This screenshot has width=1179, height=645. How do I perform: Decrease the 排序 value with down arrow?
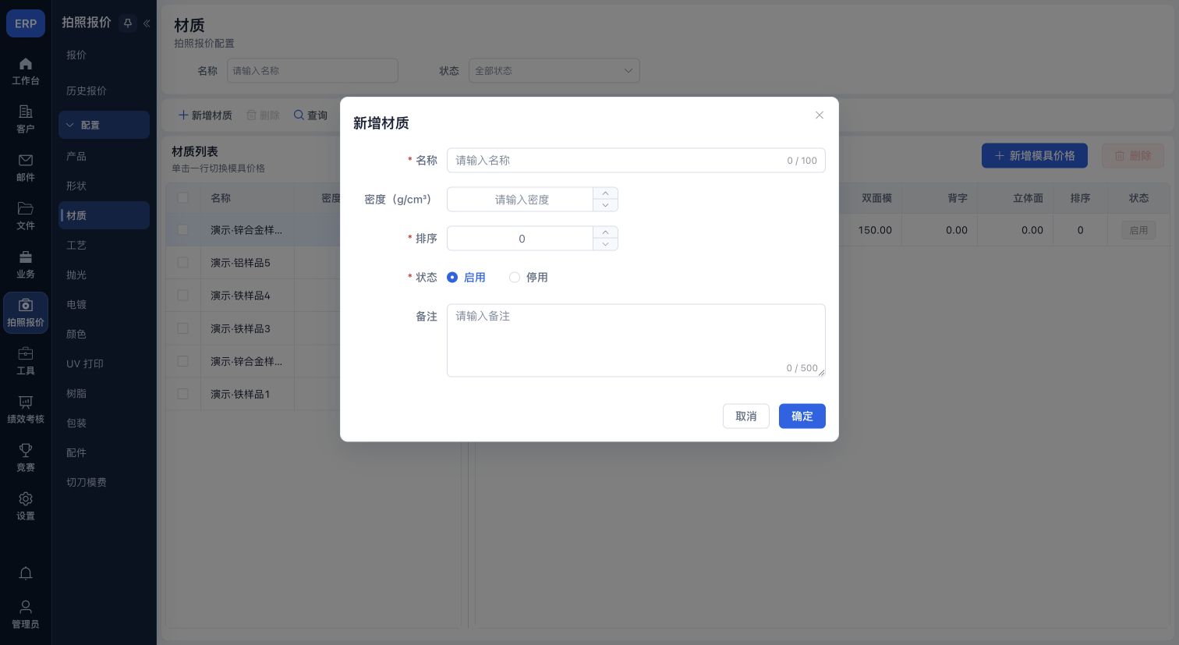point(605,244)
